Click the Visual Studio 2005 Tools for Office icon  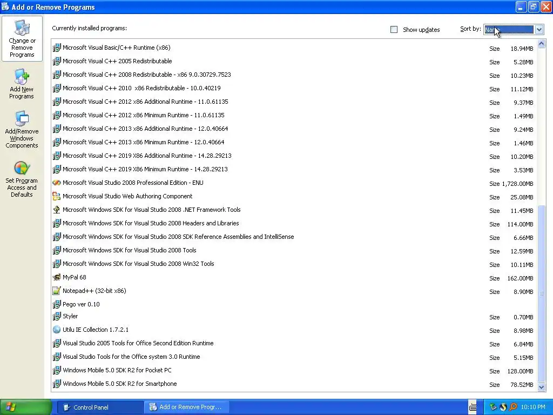56,343
